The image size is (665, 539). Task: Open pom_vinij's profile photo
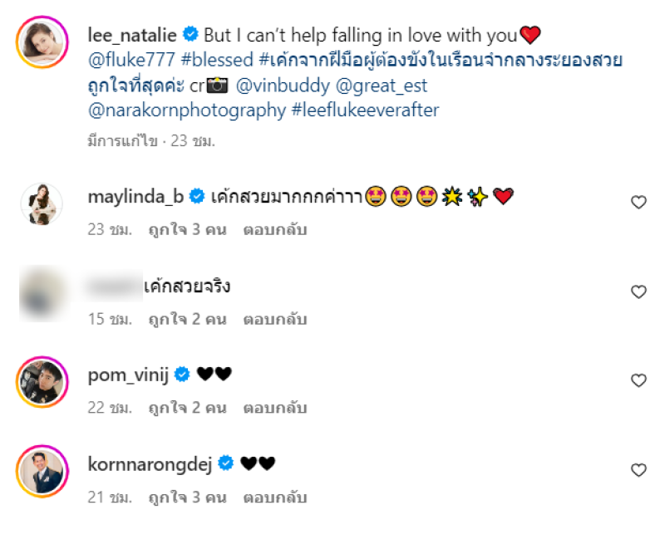[x=42, y=381]
